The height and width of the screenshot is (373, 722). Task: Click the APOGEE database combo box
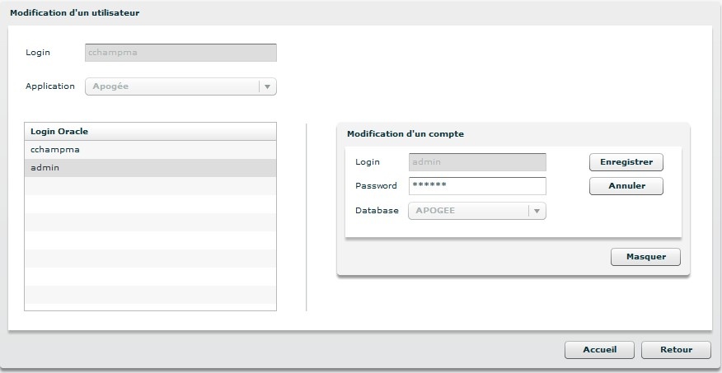[x=468, y=211]
